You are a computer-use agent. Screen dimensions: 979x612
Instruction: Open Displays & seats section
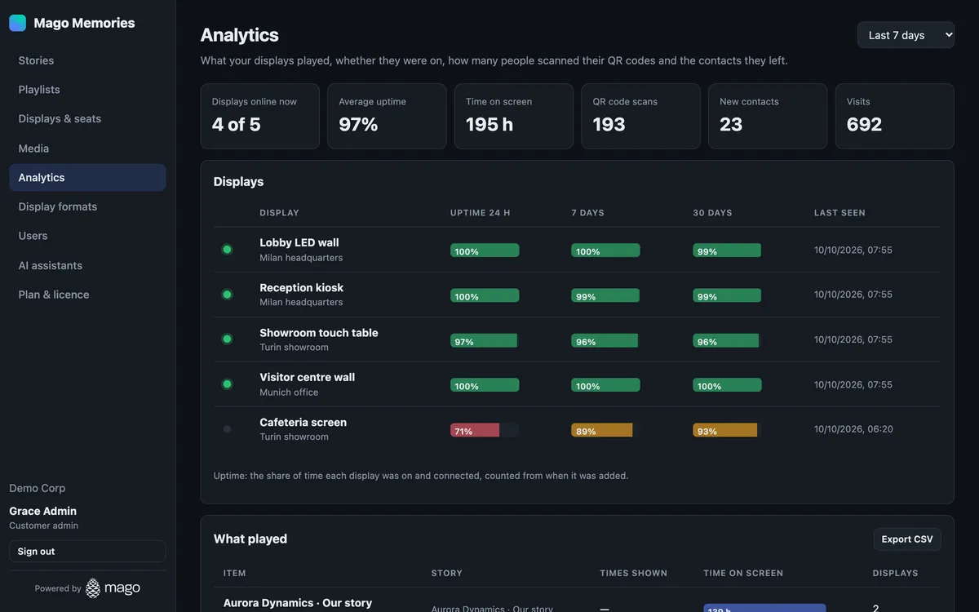point(87,119)
